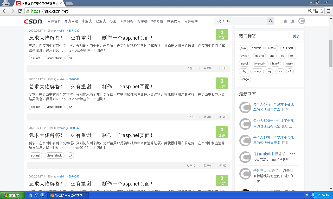Select the 区块链 tag
This screenshot has height=199, width=333.
tap(272, 48)
